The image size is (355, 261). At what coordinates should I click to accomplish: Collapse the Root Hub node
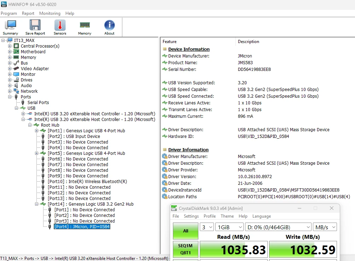point(30,125)
